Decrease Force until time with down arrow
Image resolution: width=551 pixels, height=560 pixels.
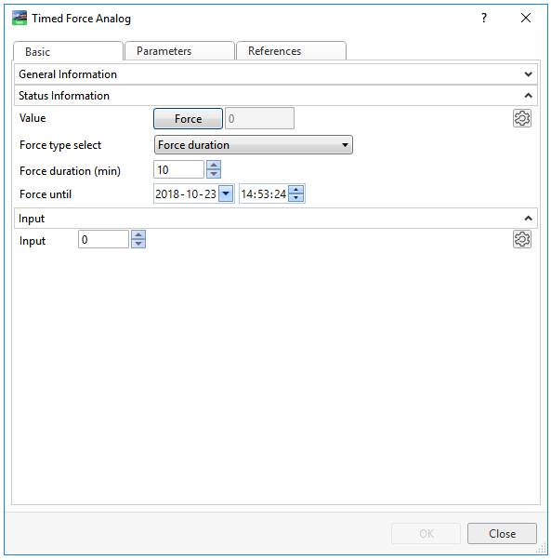296,198
